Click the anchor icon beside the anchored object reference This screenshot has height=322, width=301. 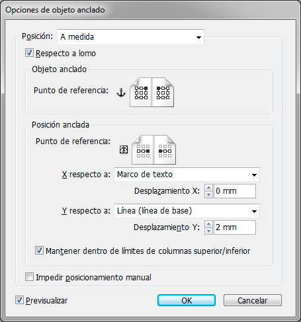121,93
